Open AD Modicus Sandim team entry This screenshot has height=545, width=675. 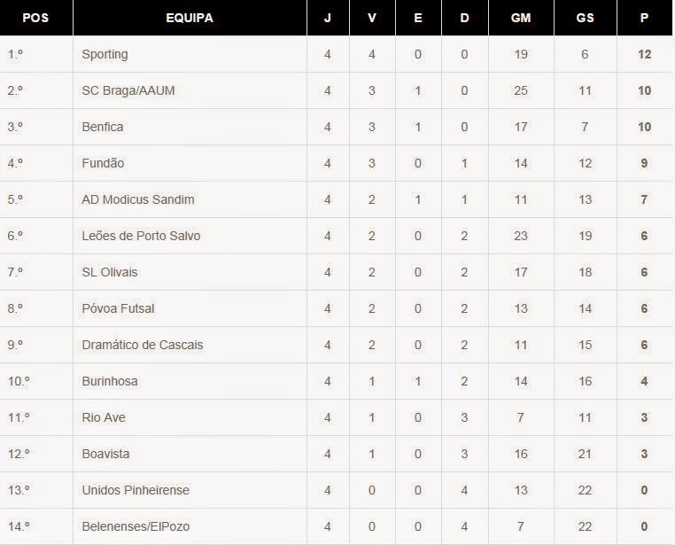[137, 199]
